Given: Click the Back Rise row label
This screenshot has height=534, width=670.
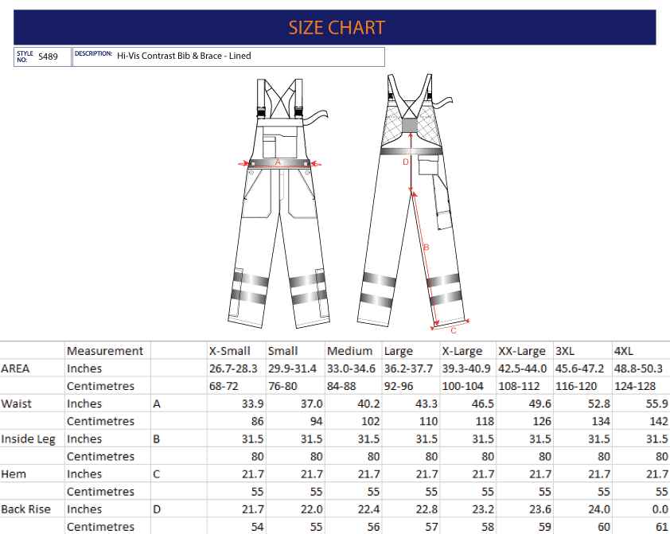Looking at the screenshot, I should [x=25, y=509].
